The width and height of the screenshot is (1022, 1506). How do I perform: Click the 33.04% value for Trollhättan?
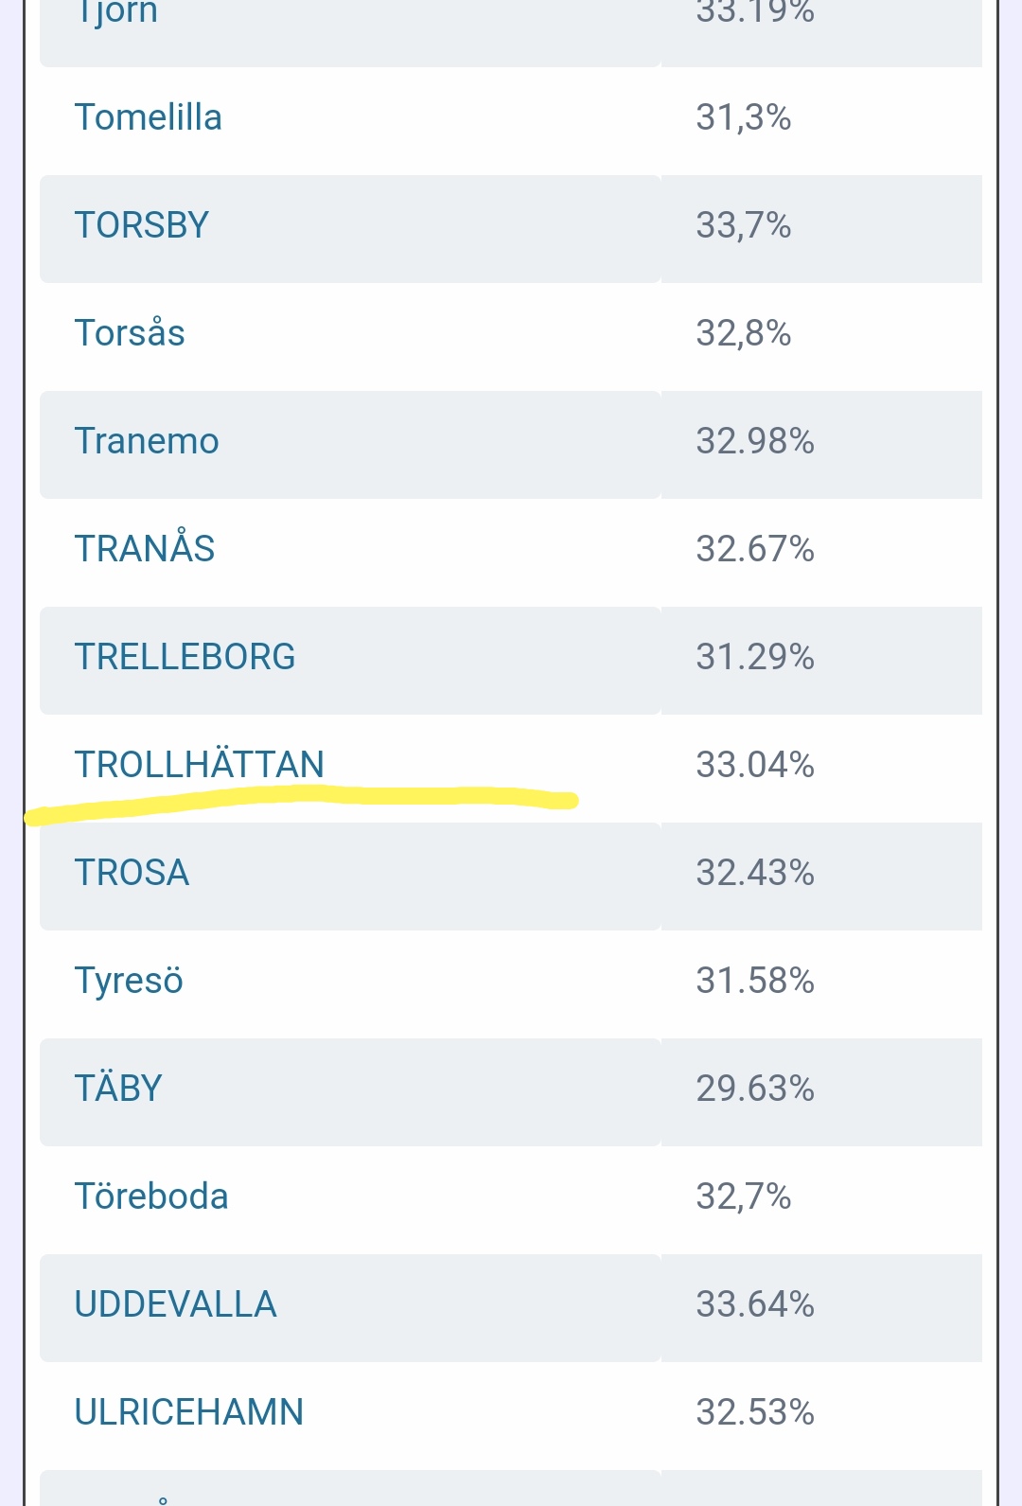click(755, 765)
